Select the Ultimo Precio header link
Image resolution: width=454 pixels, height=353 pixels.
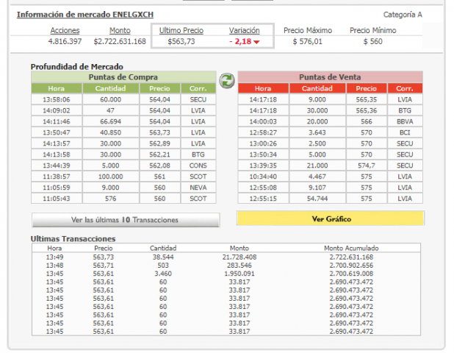(x=181, y=30)
